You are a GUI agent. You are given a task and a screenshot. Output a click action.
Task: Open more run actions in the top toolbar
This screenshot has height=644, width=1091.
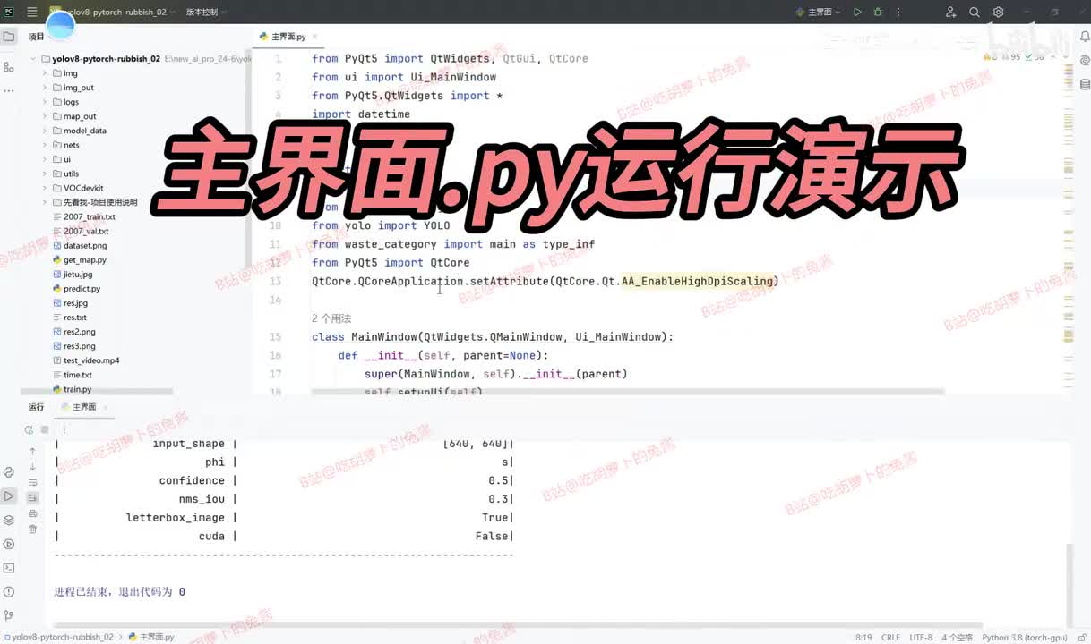point(898,13)
